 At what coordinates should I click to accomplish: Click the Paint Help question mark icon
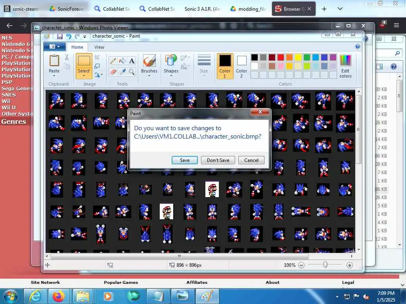coord(358,47)
